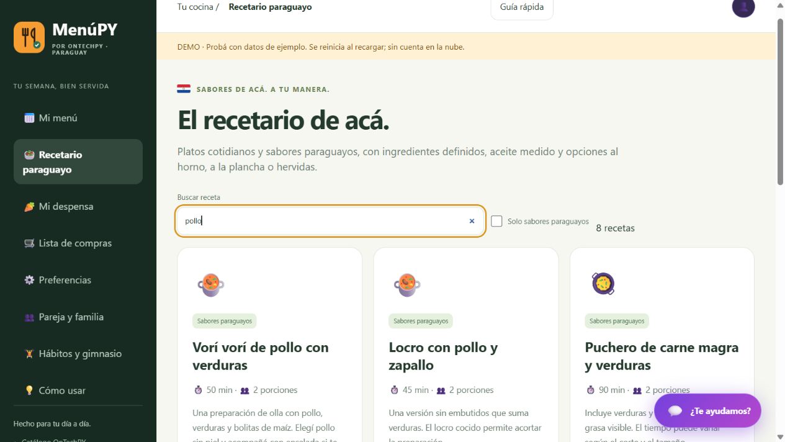
Task: Open Locro con pollo y zapallo recipe
Action: [x=443, y=356]
